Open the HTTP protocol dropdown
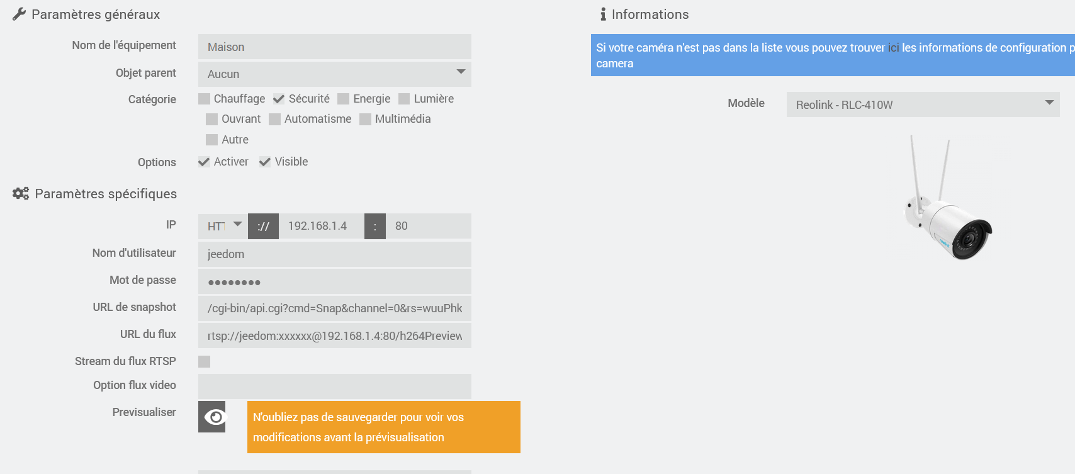This screenshot has height=474, width=1075. click(x=223, y=226)
